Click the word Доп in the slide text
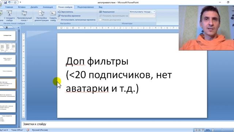This screenshot has height=132, width=234. (x=75, y=61)
